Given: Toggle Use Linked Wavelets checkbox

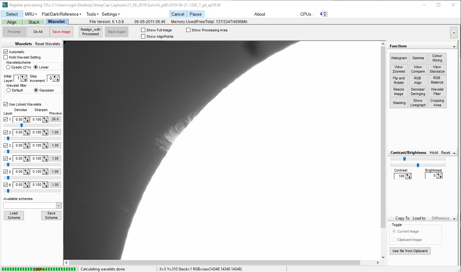Looking at the screenshot, I should point(6,104).
